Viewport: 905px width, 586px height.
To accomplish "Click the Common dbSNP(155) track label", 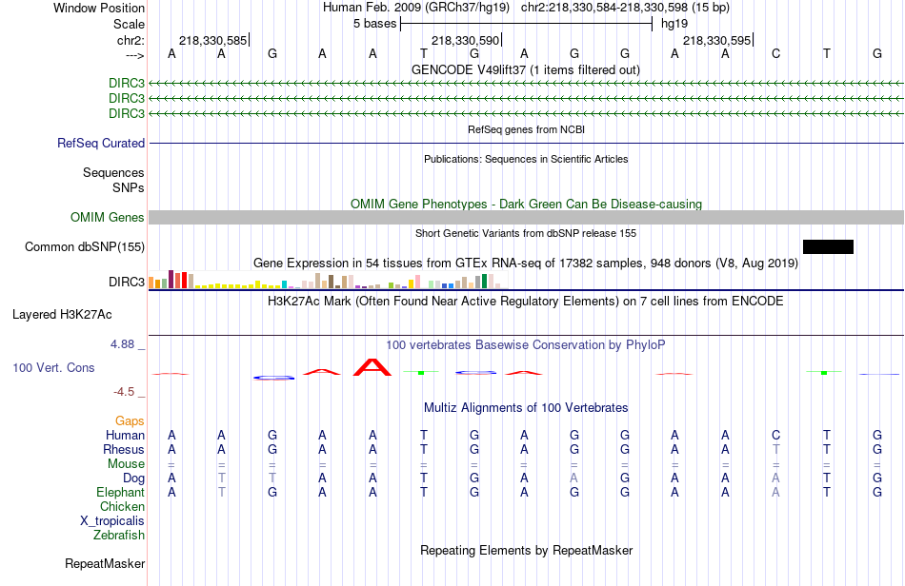I will [85, 246].
